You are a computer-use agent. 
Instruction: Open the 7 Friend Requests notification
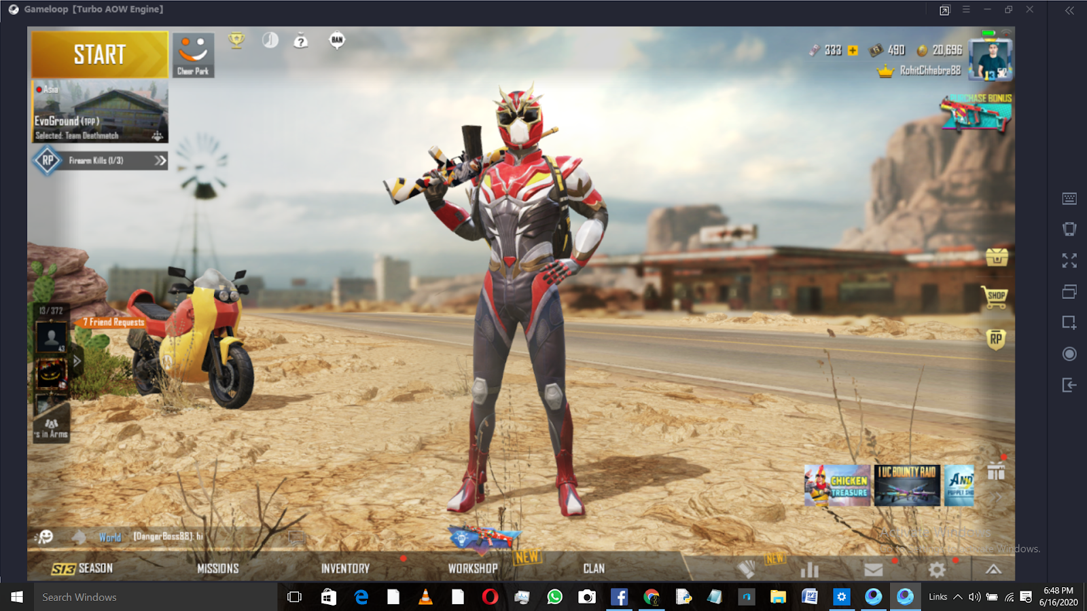click(x=113, y=322)
